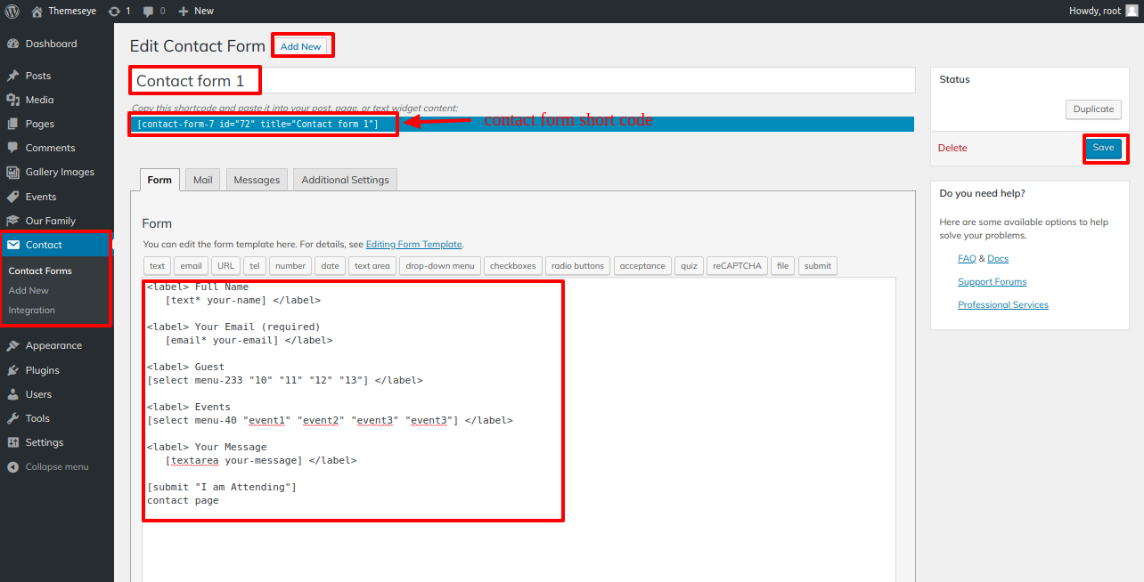Click the Contact form 1 title field
Screen dimensions: 1144x582
522,81
